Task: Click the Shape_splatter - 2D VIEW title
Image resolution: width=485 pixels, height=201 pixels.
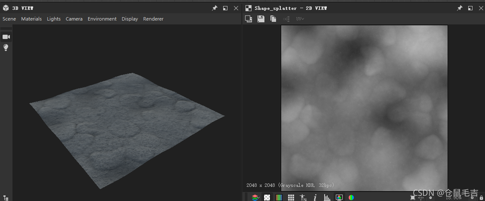Action: (x=291, y=8)
